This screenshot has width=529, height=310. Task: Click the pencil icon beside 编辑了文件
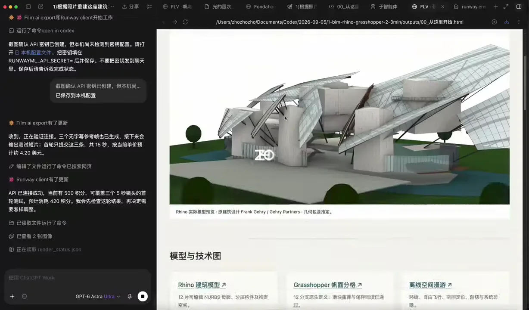click(11, 166)
